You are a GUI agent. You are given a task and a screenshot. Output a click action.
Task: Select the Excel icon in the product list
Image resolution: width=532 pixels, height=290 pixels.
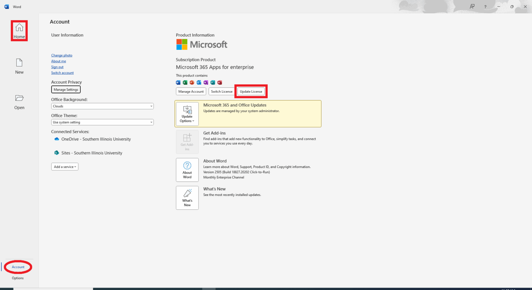(185, 82)
